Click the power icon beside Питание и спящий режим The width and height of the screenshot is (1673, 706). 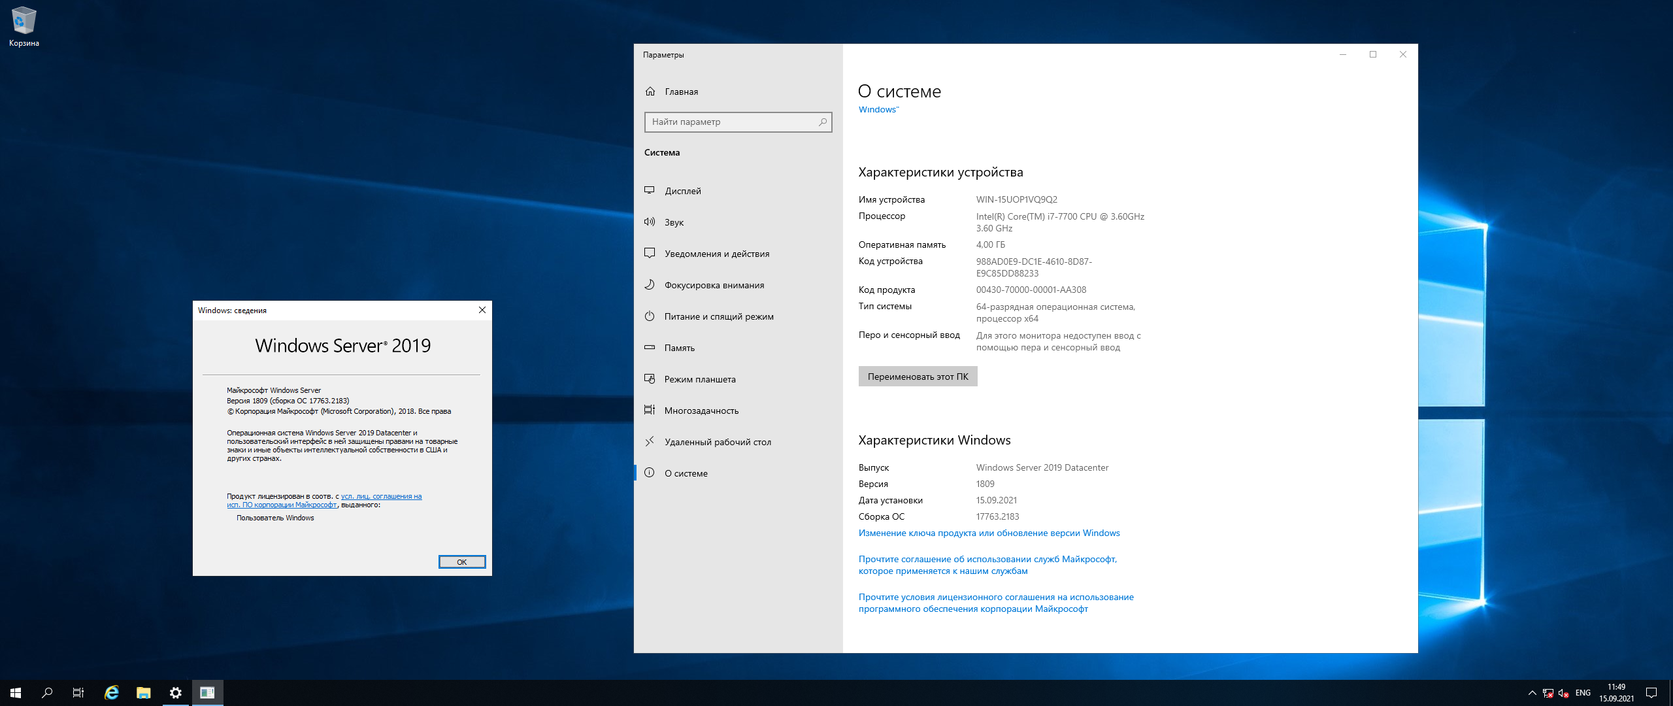pyautogui.click(x=650, y=316)
